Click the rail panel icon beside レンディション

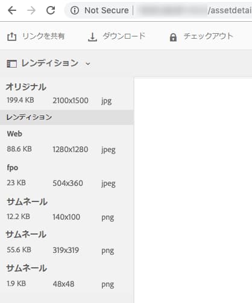pos(11,64)
